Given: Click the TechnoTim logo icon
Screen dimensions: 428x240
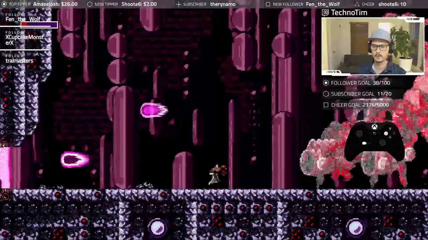Looking at the screenshot, I should [x=325, y=13].
